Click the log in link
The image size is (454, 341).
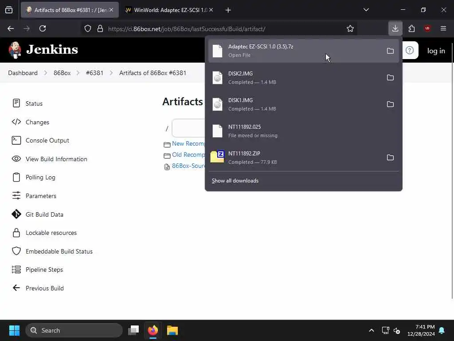(x=436, y=51)
